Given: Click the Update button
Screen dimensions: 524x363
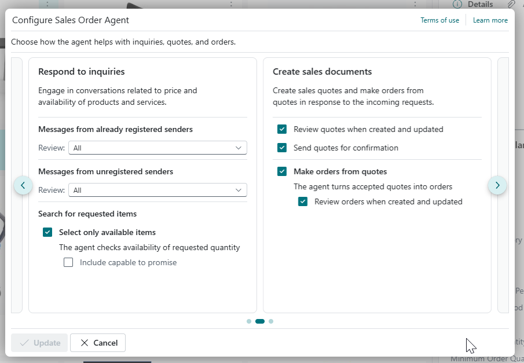Looking at the screenshot, I should [x=40, y=343].
